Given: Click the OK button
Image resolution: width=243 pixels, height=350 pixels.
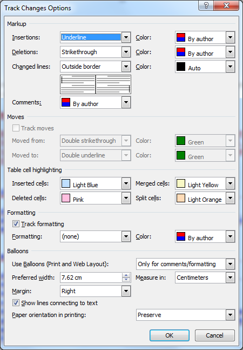Looking at the screenshot, I should pos(170,335).
